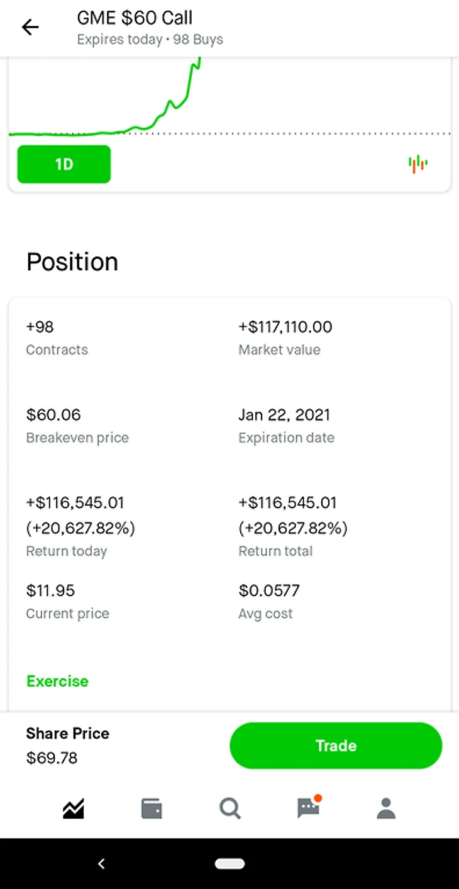This screenshot has width=459, height=889.
Task: Tap the back arrow icon
Action: (x=30, y=27)
